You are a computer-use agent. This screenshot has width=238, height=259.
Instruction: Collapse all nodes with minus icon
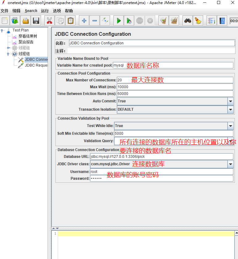[94, 21]
